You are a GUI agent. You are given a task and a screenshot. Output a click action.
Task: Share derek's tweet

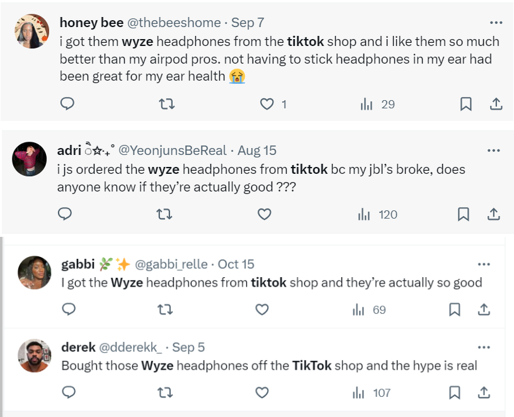tap(484, 392)
